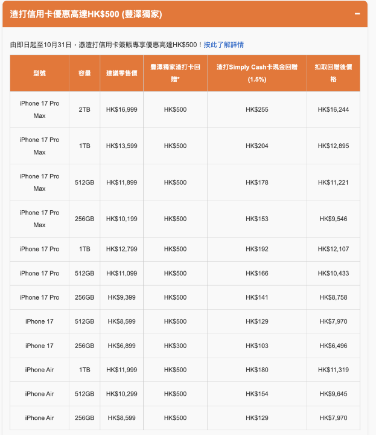Click the HK$11,221 final price
Viewport: 376px width, 435px height.
[333, 182]
